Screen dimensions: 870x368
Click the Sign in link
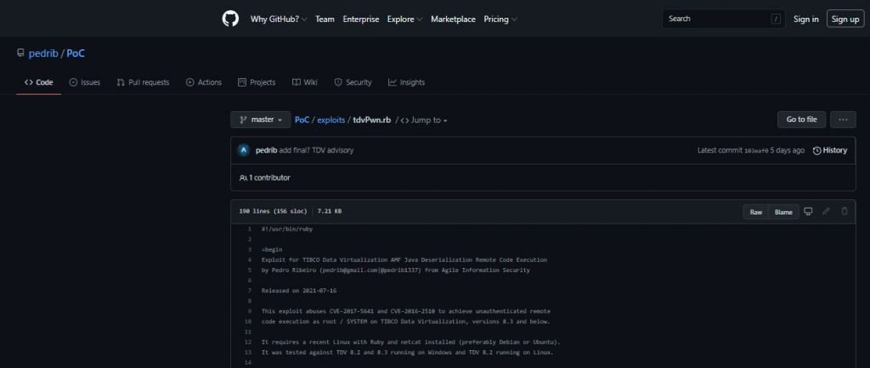click(805, 19)
